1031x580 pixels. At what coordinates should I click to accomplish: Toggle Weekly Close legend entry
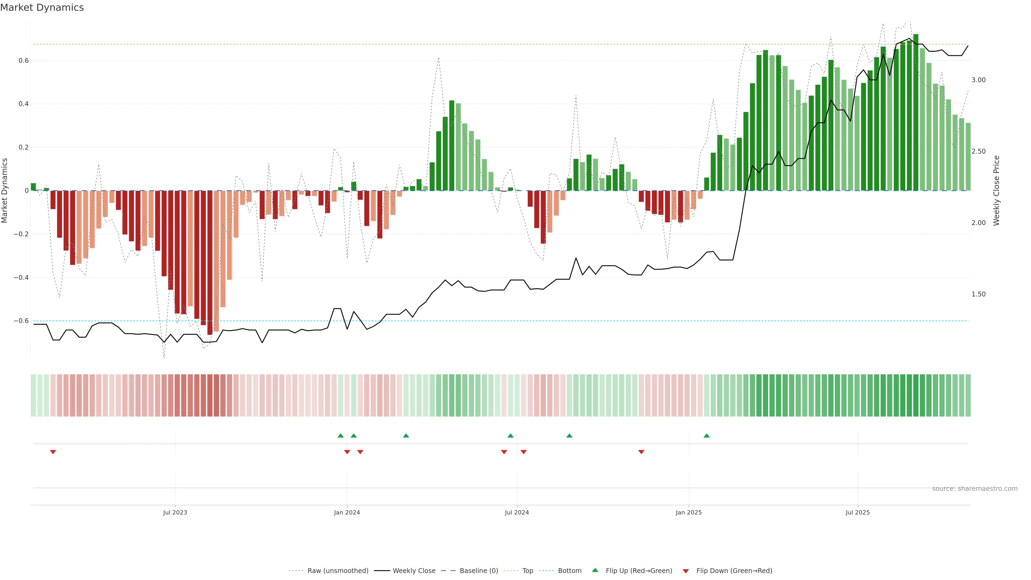coord(414,571)
